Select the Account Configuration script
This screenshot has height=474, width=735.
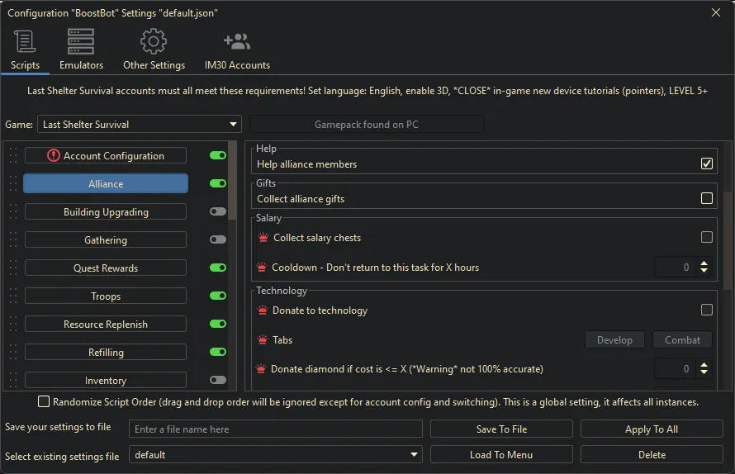click(106, 155)
